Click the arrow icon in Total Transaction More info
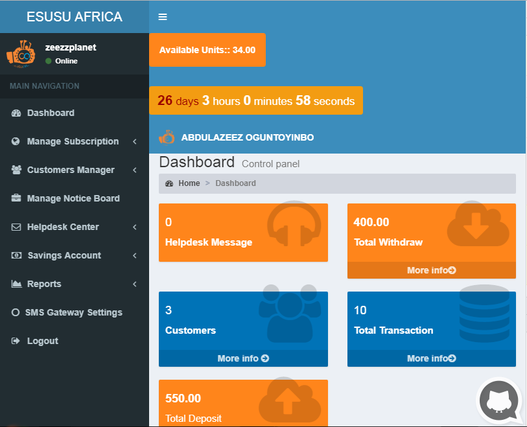The image size is (527, 427). pos(452,358)
